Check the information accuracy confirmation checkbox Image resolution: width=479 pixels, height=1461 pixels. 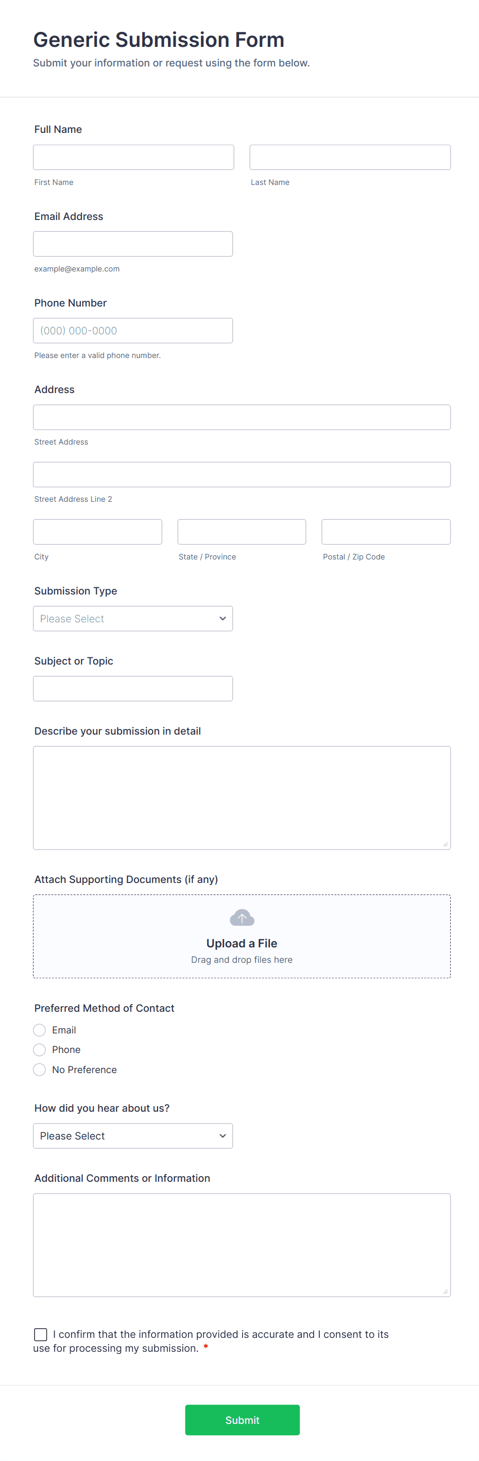(x=40, y=1334)
